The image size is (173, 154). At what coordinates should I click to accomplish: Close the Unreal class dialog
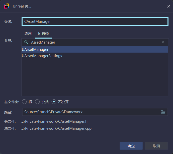pyautogui.click(x=168, y=6)
